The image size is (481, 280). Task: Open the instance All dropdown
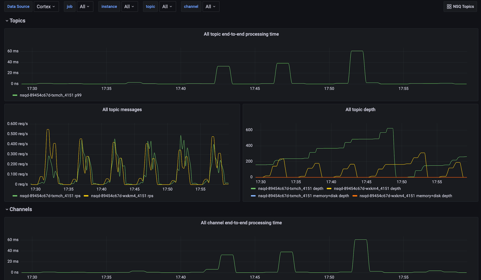coord(130,6)
